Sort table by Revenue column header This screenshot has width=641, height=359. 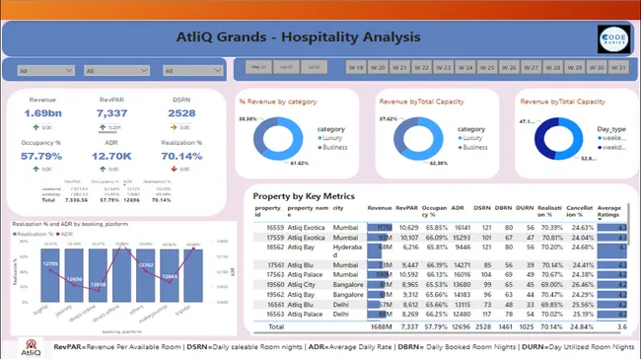click(x=380, y=208)
